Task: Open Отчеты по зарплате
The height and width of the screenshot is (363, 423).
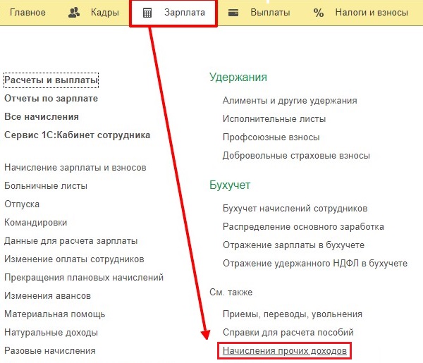Action: [51, 99]
